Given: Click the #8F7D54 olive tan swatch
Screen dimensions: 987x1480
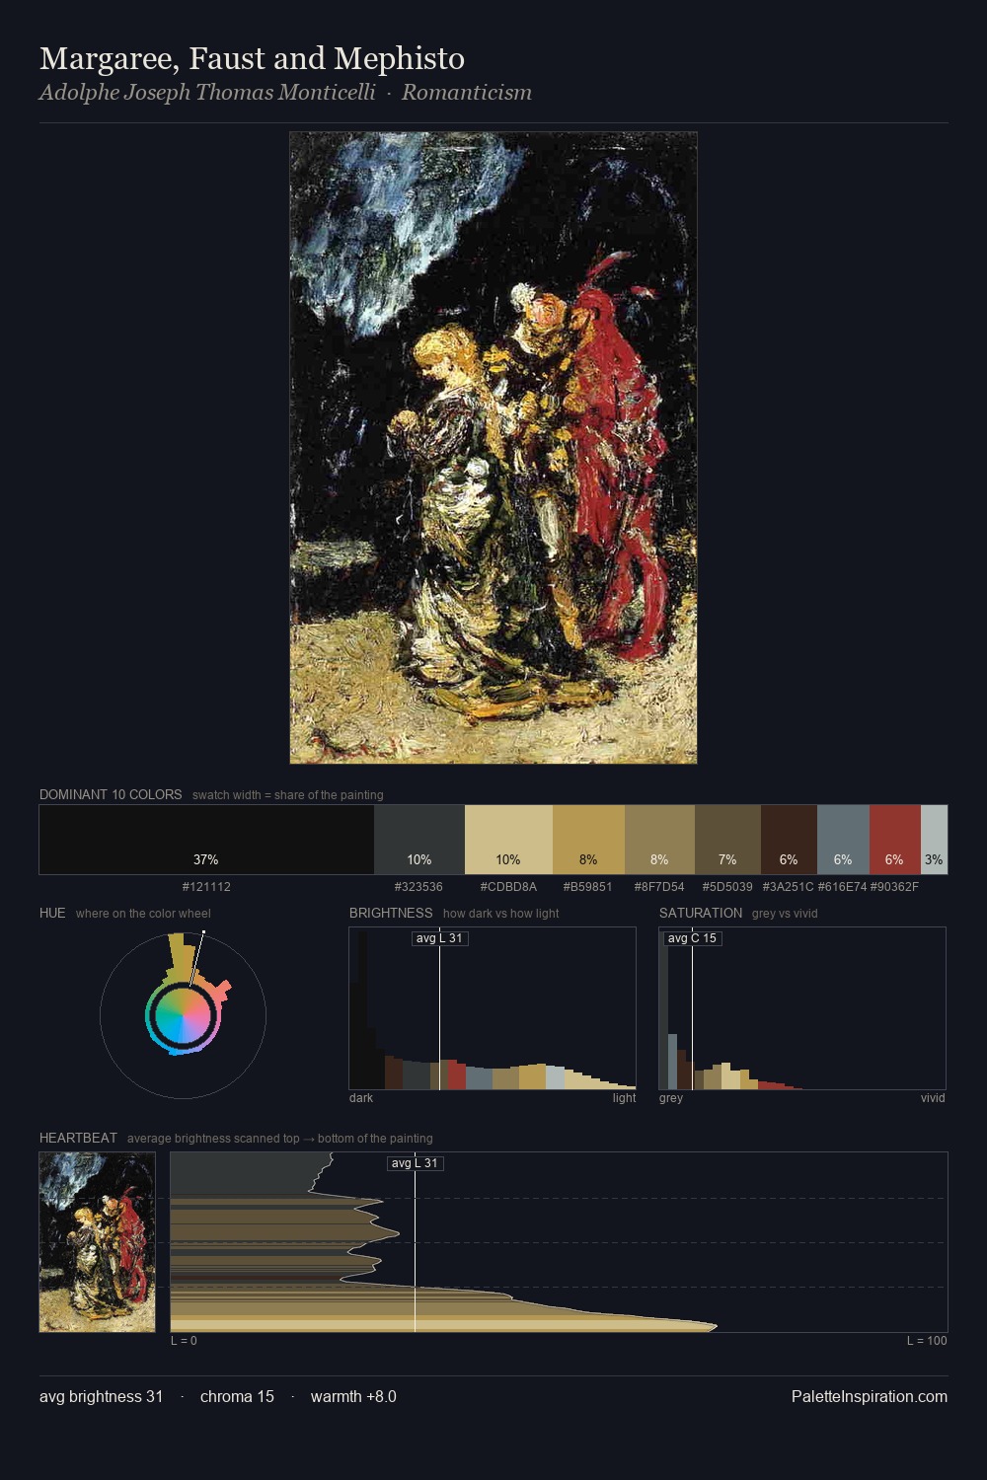Looking at the screenshot, I should click(659, 840).
